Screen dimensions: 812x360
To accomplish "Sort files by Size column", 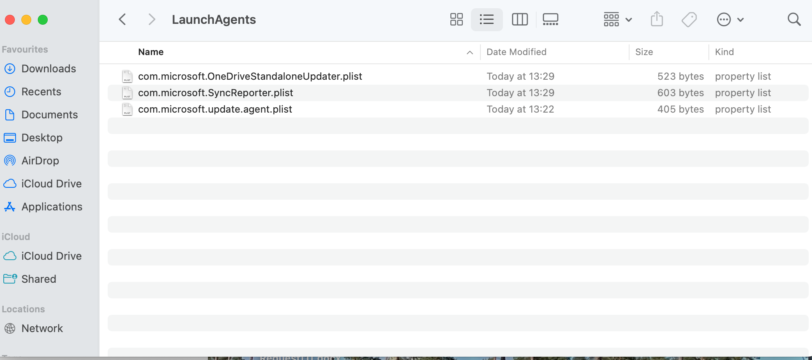I will pos(644,52).
